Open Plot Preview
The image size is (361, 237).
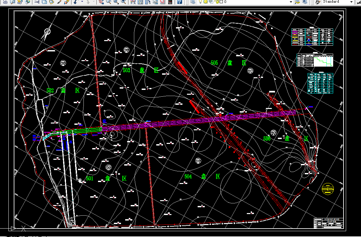pyautogui.click(x=13, y=2)
